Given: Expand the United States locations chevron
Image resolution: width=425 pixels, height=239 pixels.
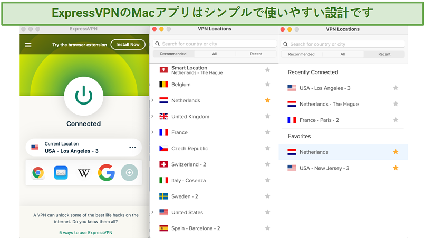Looking at the screenshot, I should pyautogui.click(x=152, y=212).
